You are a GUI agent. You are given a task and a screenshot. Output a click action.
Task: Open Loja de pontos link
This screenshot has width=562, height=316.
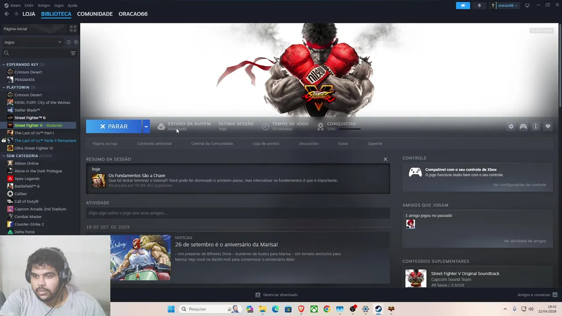(266, 144)
